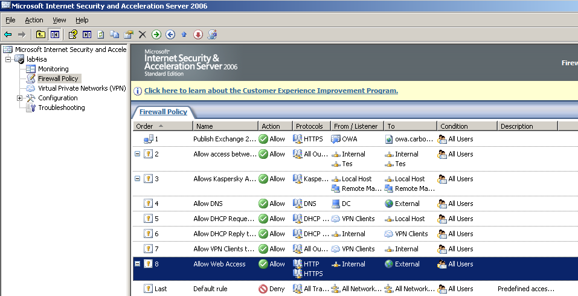Click the Copy pages toolbar icon

pyautogui.click(x=115, y=34)
